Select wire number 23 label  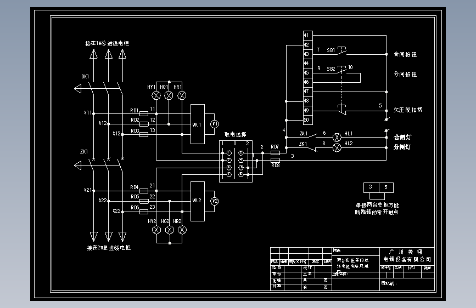(x=153, y=207)
